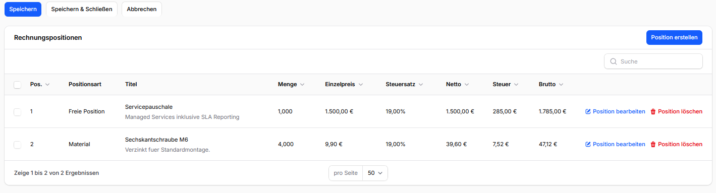Cancel with the Abbrechen button
The width and height of the screenshot is (716, 193).
point(142,9)
